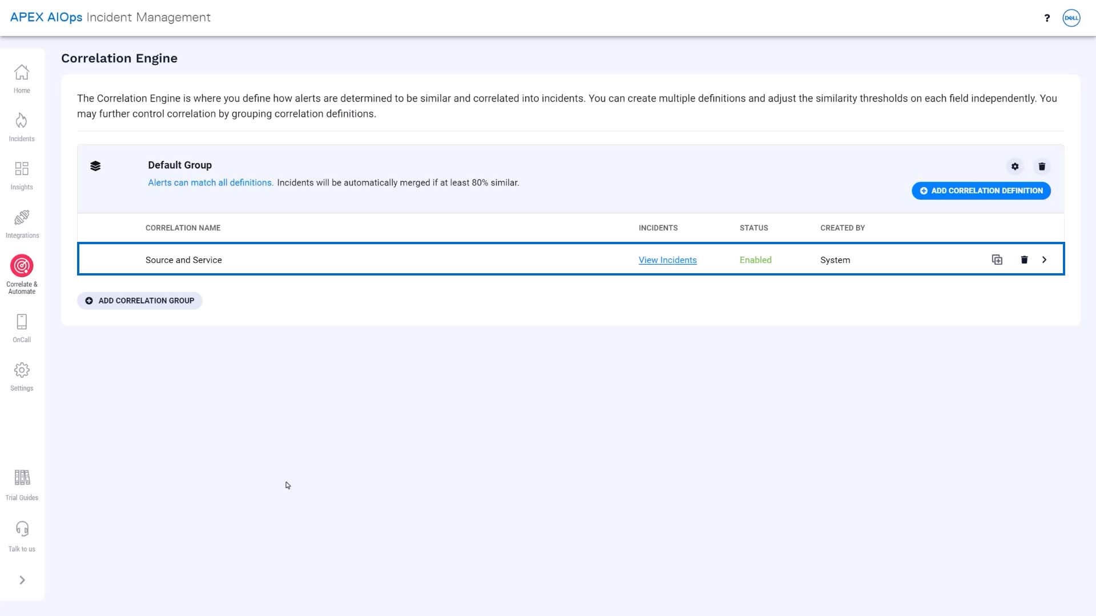
Task: Duplicate the Source and Service definition
Action: coord(997,260)
